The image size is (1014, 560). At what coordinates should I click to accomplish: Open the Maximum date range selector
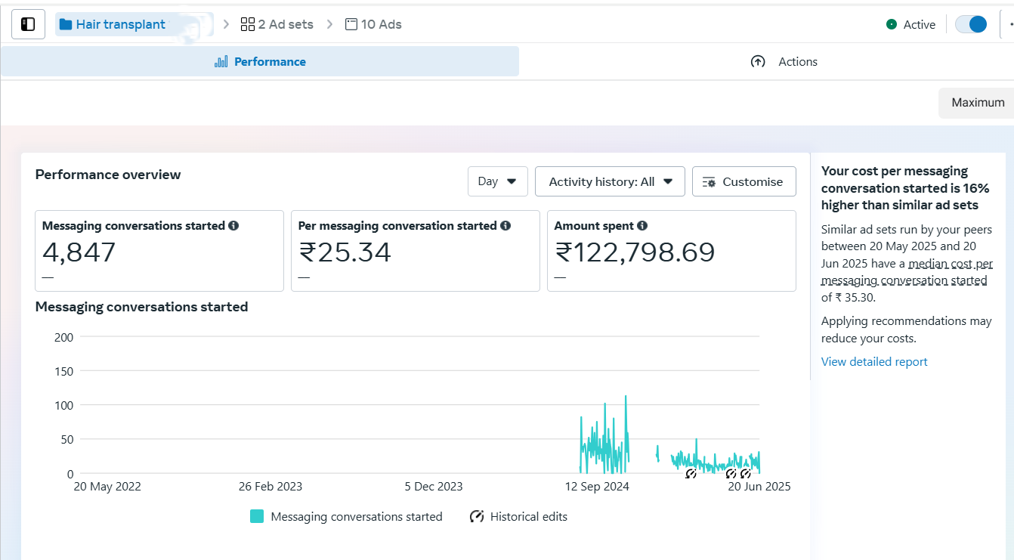pyautogui.click(x=977, y=103)
